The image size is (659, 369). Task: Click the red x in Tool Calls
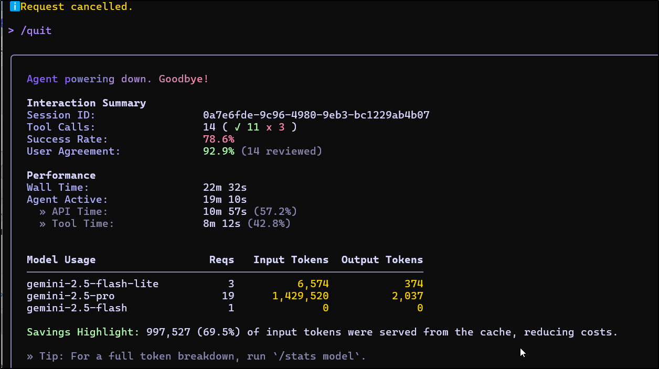tap(269, 127)
